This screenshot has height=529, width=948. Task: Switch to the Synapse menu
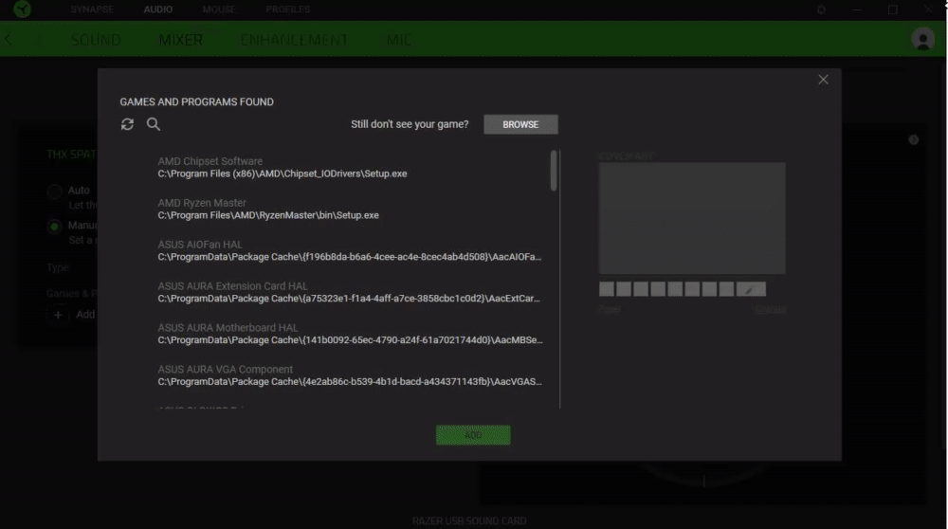(92, 9)
